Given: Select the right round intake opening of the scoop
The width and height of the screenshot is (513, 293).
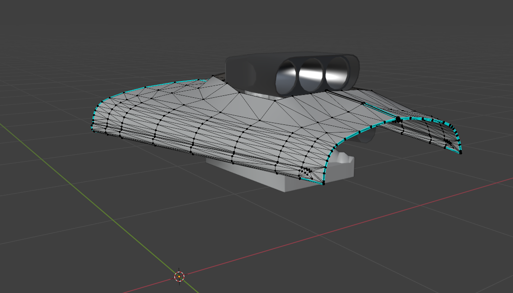Looking at the screenshot, I should click(337, 73).
